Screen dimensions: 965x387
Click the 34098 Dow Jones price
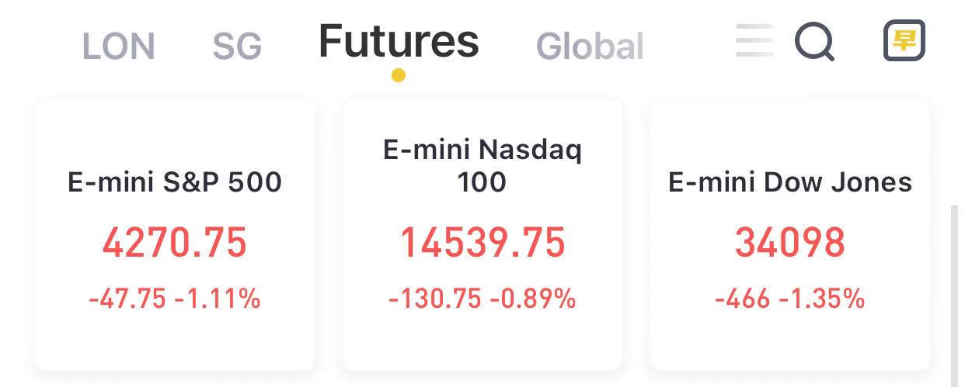(790, 243)
